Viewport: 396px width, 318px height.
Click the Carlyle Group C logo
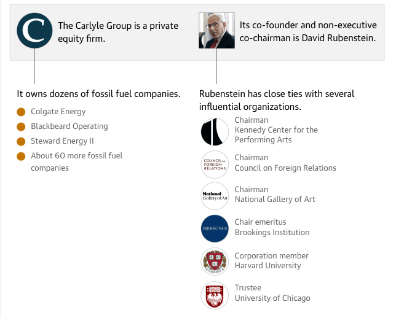click(x=34, y=31)
